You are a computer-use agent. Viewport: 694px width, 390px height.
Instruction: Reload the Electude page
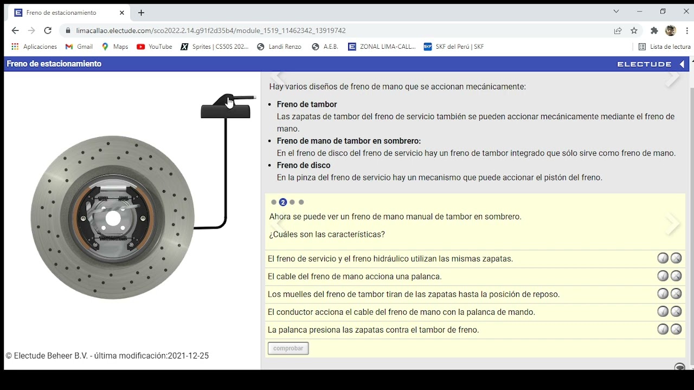[x=48, y=31]
